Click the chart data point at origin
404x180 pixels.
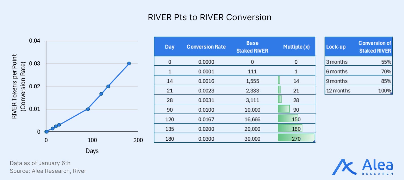46,132
